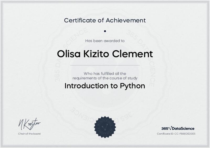Click the word 'Python' in course title
This screenshot has width=210, height=148.
coord(132,86)
